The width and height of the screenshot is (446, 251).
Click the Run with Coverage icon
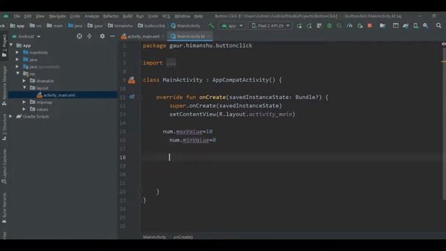click(339, 26)
